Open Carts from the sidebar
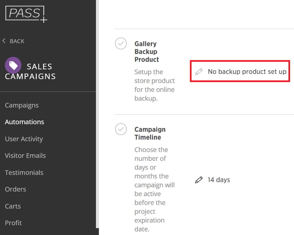 [13, 206]
